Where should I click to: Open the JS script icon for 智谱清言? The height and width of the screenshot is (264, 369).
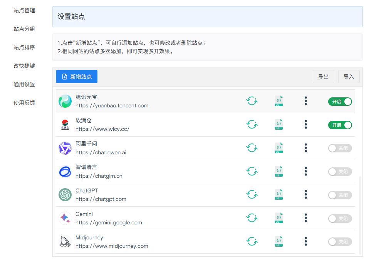tap(278, 171)
